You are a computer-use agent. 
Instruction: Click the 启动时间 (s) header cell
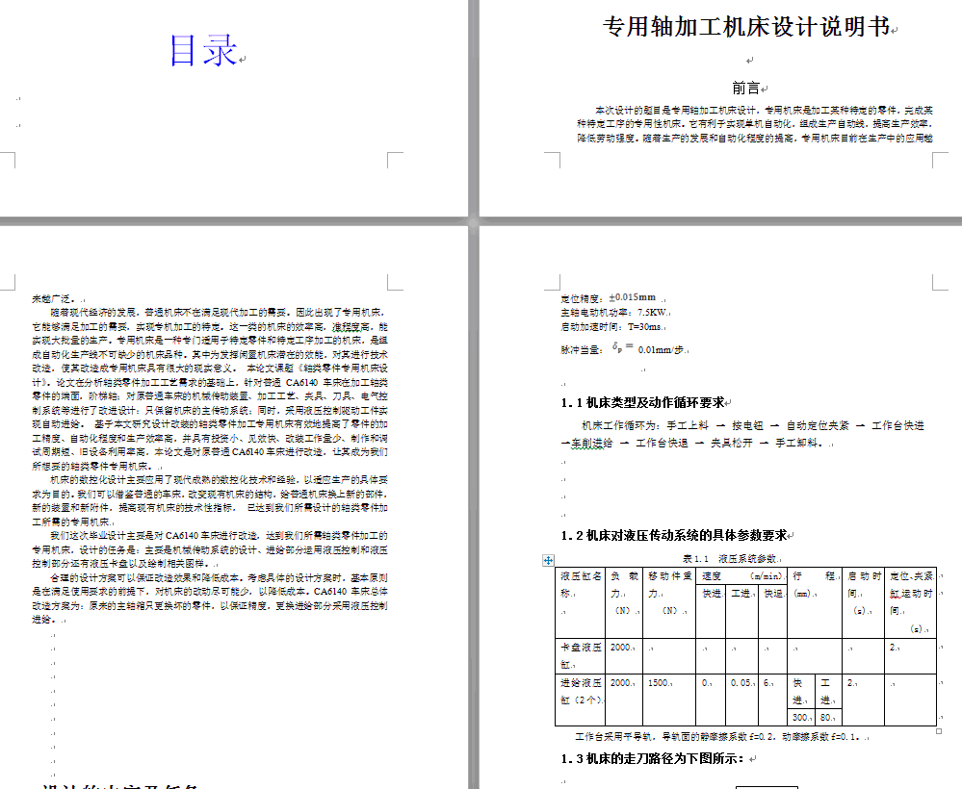863,602
